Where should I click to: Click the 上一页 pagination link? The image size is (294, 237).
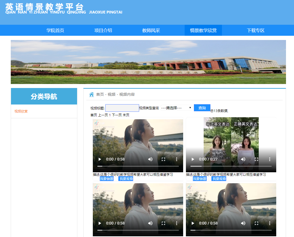tap(103, 115)
